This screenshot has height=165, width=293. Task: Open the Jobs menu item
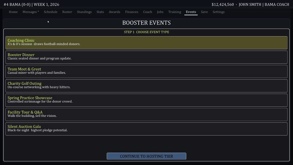[x=160, y=12]
